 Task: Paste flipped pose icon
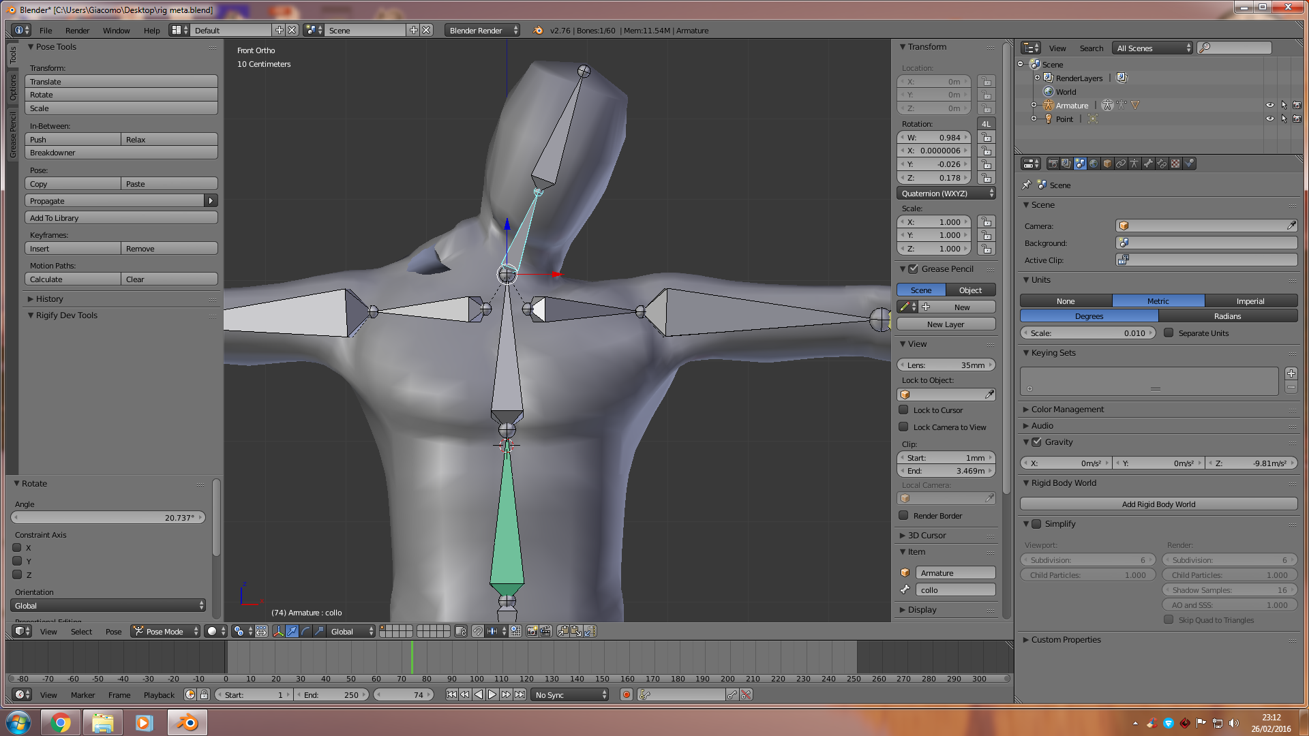click(590, 632)
